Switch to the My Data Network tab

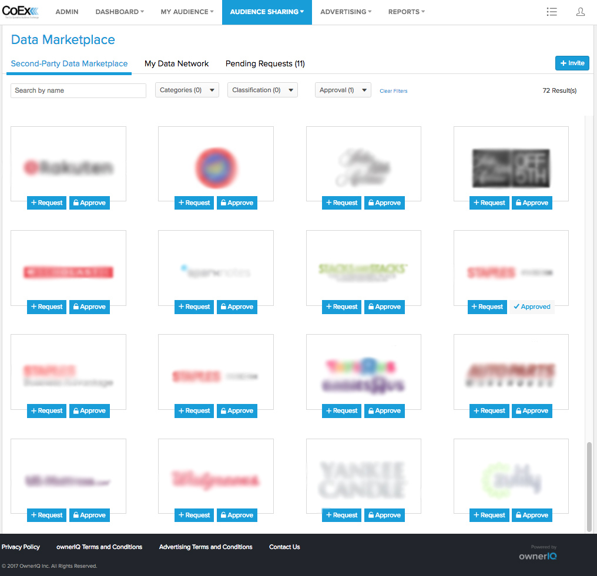coord(176,63)
